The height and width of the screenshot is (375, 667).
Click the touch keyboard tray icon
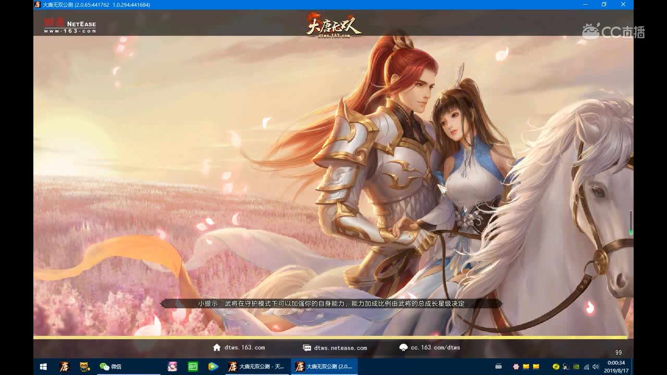click(499, 367)
